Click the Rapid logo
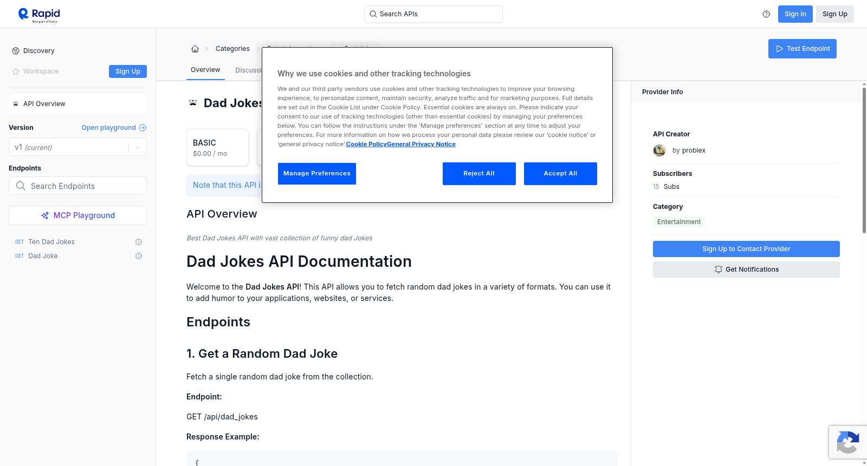 click(x=39, y=15)
